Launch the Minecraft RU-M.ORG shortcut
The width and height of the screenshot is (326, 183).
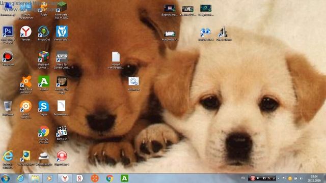[x=62, y=10]
